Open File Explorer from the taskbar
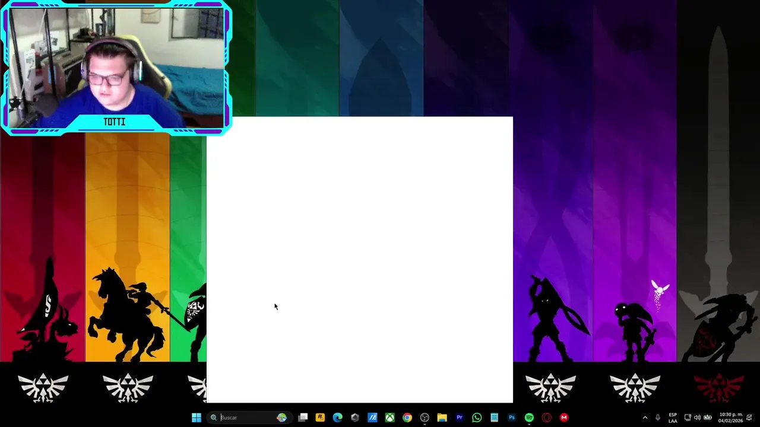The height and width of the screenshot is (427, 760). [442, 418]
